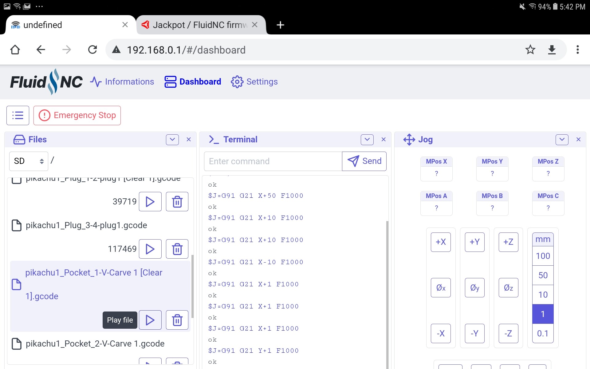Image resolution: width=590 pixels, height=369 pixels.
Task: Expand the Terminal panel options dropdown
Action: [367, 140]
